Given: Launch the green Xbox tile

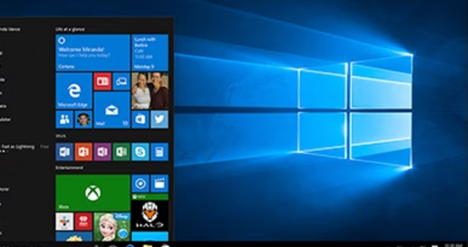Looking at the screenshot, I should tap(93, 193).
